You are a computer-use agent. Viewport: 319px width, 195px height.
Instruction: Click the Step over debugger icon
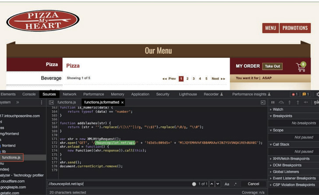281,102
